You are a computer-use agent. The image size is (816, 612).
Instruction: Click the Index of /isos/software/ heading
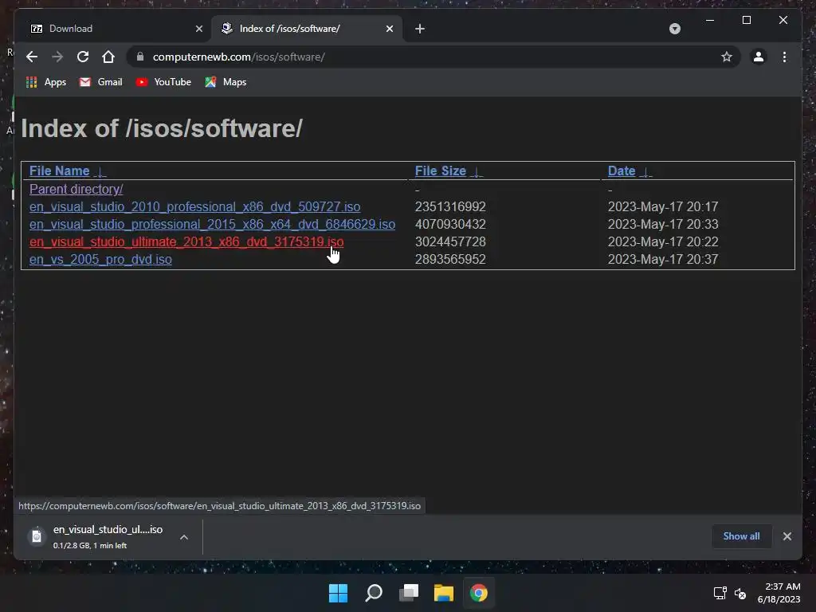coord(161,128)
